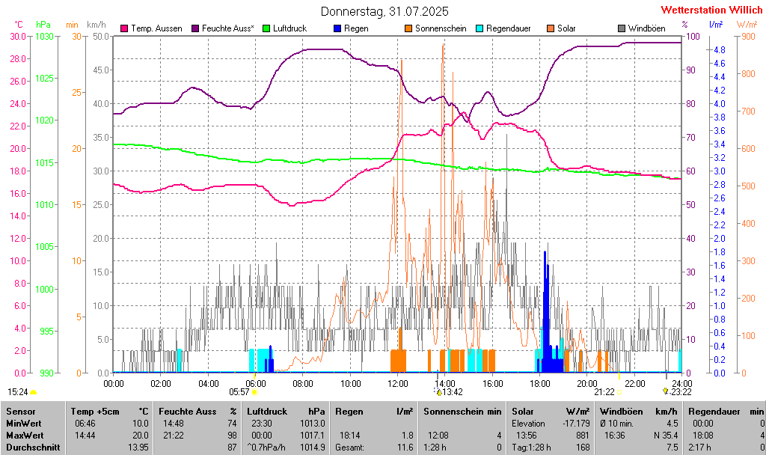This screenshot has height=455, width=766.
Task: Click the 'Solar' legend label
Action: click(566, 28)
